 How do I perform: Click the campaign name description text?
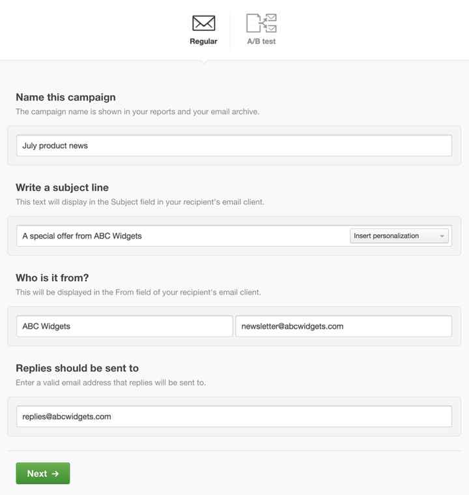pyautogui.click(x=137, y=112)
